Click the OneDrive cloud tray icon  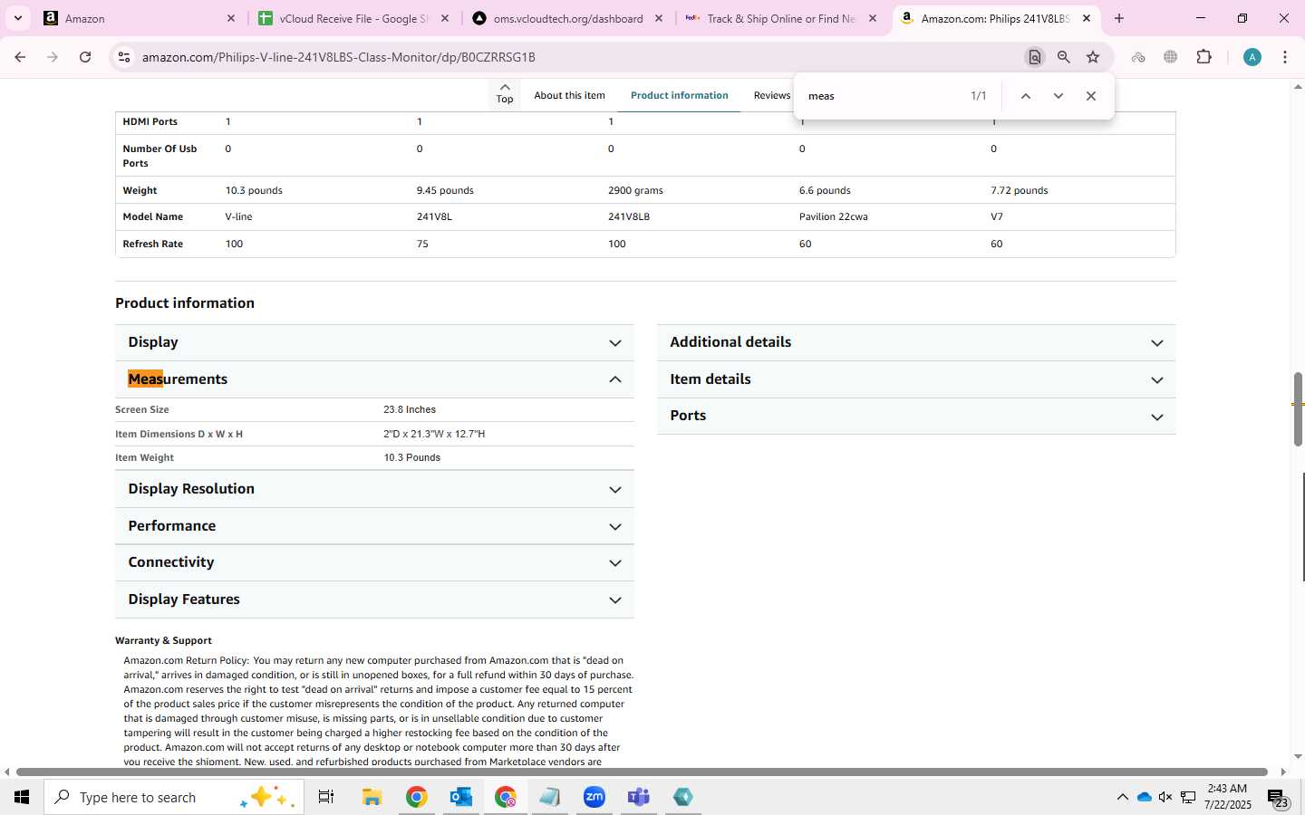pyautogui.click(x=1144, y=797)
